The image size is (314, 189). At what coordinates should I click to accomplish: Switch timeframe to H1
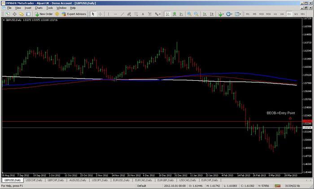(x=275, y=14)
